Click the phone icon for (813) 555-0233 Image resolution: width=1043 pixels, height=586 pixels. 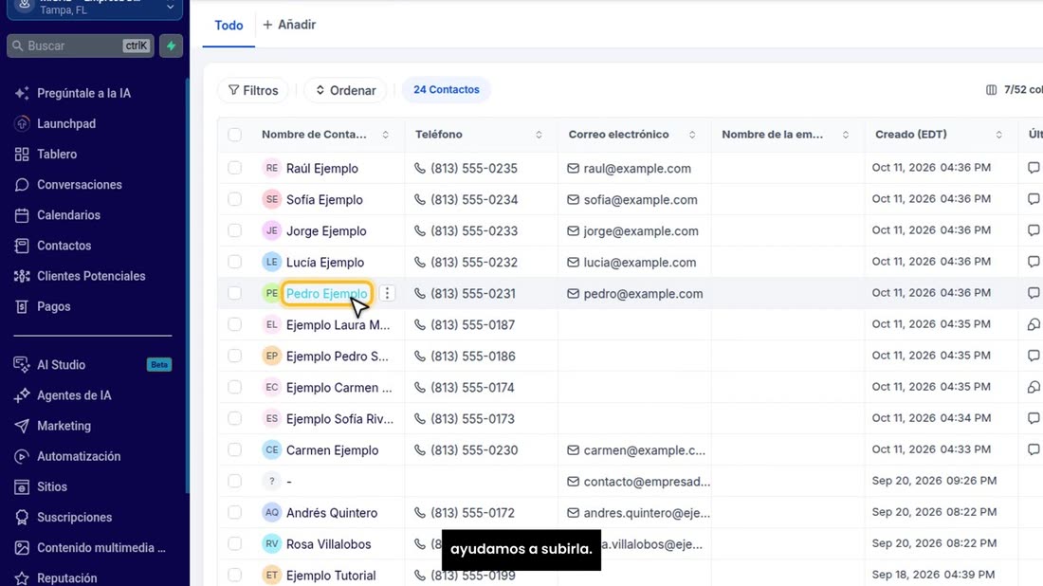[x=420, y=230]
